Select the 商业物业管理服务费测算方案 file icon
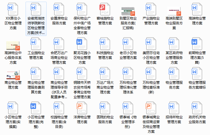 coord(36,73)
